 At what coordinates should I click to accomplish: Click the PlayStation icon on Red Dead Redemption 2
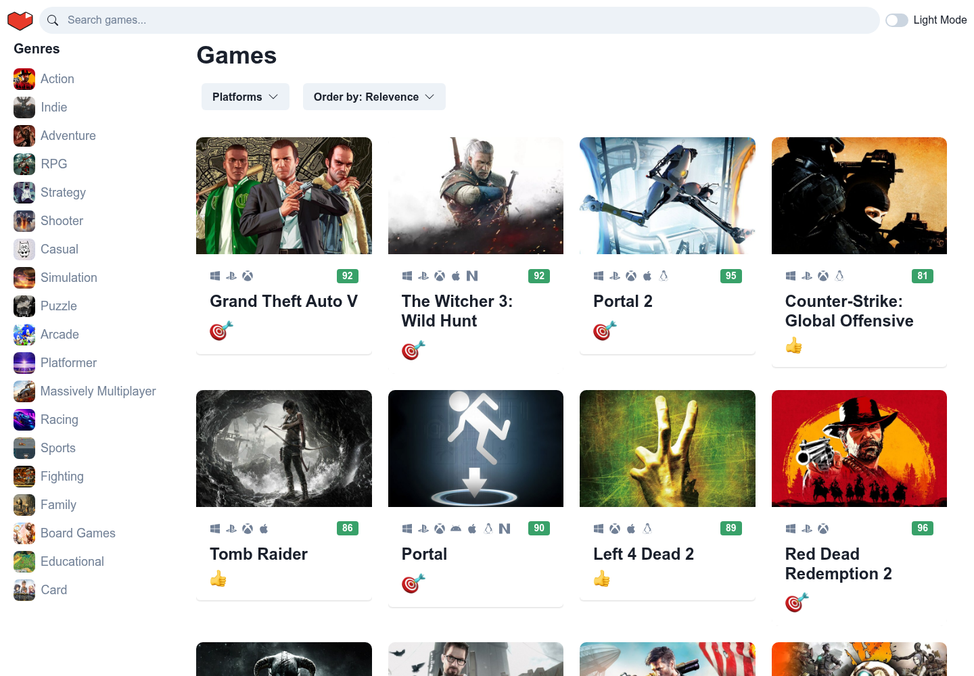pos(807,529)
